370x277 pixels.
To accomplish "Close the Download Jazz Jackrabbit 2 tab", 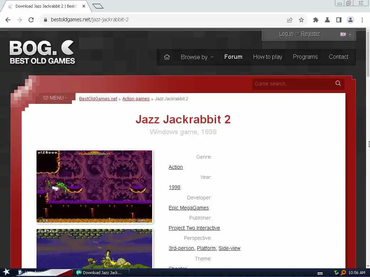I will point(84,6).
